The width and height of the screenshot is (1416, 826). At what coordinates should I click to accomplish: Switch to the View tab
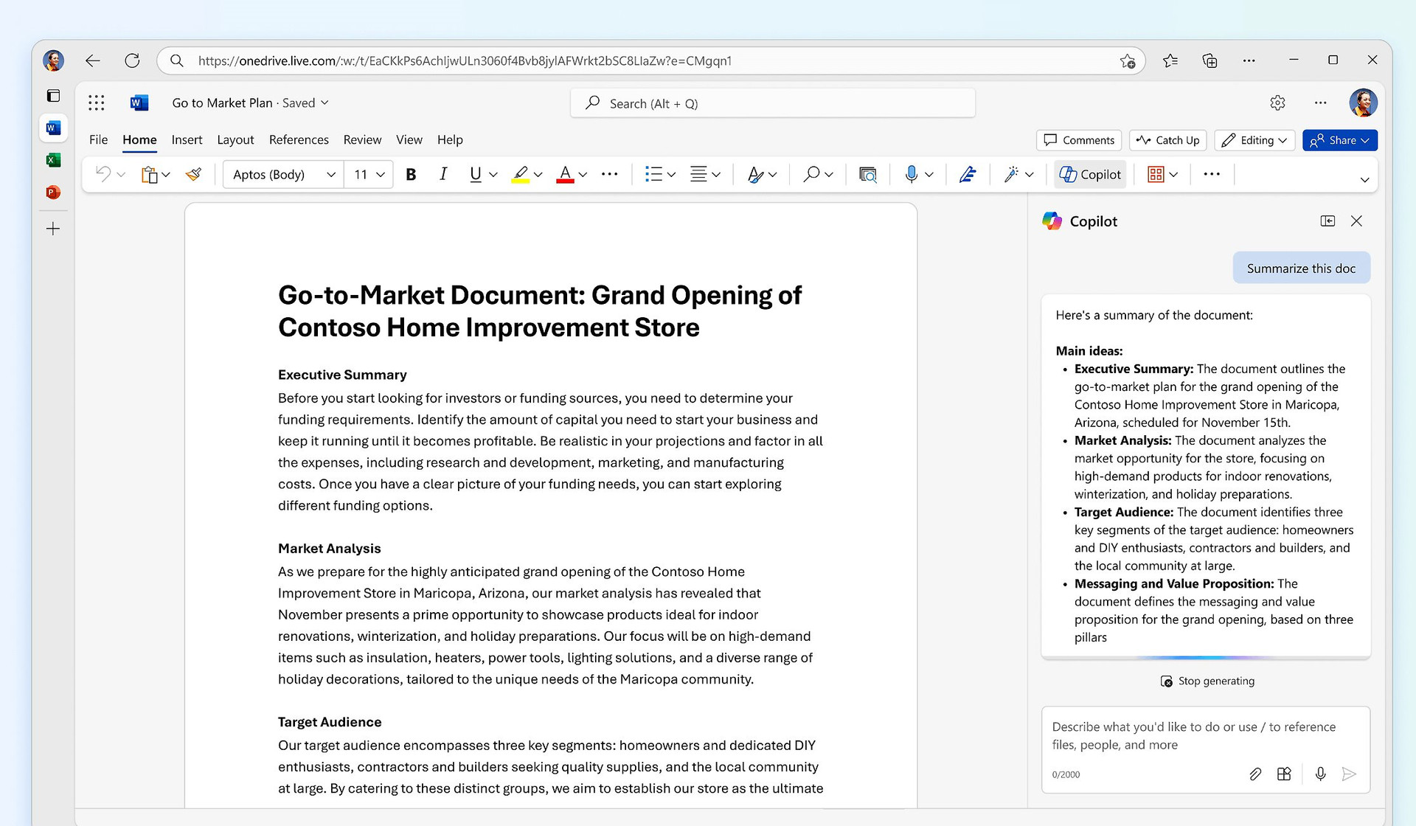coord(409,139)
